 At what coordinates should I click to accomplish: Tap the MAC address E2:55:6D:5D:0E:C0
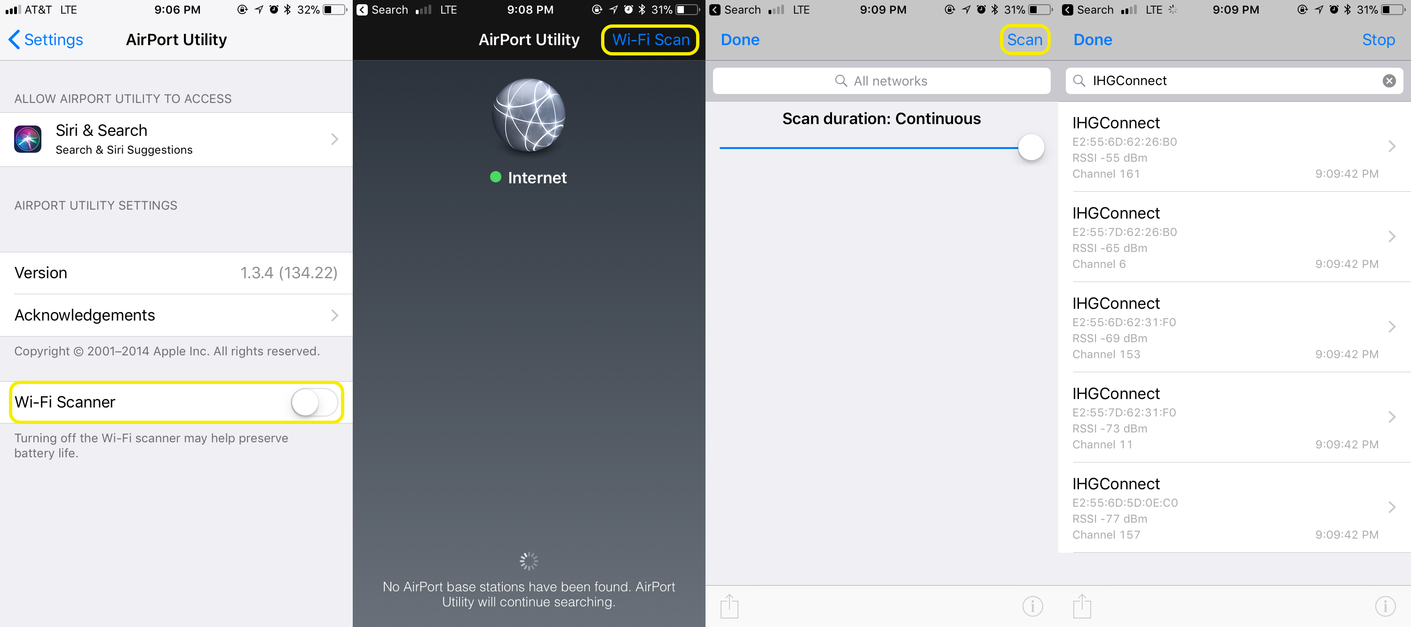[x=1125, y=503]
